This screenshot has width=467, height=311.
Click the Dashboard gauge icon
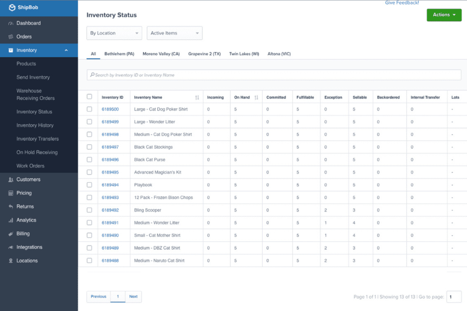(11, 23)
